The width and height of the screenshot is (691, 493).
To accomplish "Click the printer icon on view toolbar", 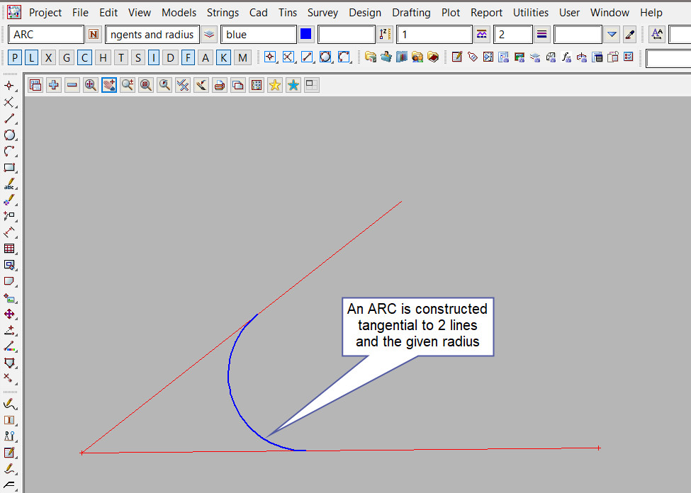I will pos(220,85).
